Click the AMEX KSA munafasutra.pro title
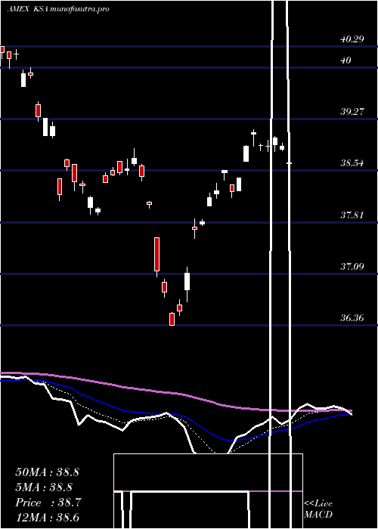 (x=58, y=9)
